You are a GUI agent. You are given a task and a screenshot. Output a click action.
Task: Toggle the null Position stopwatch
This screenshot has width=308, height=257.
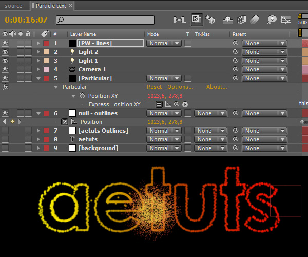point(65,122)
